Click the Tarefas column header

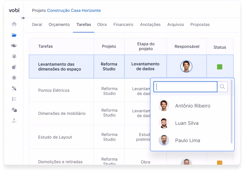coord(45,46)
